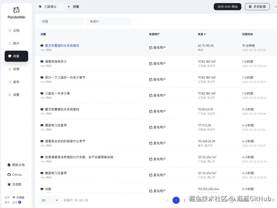Go to page 2 of the results

[184, 200]
